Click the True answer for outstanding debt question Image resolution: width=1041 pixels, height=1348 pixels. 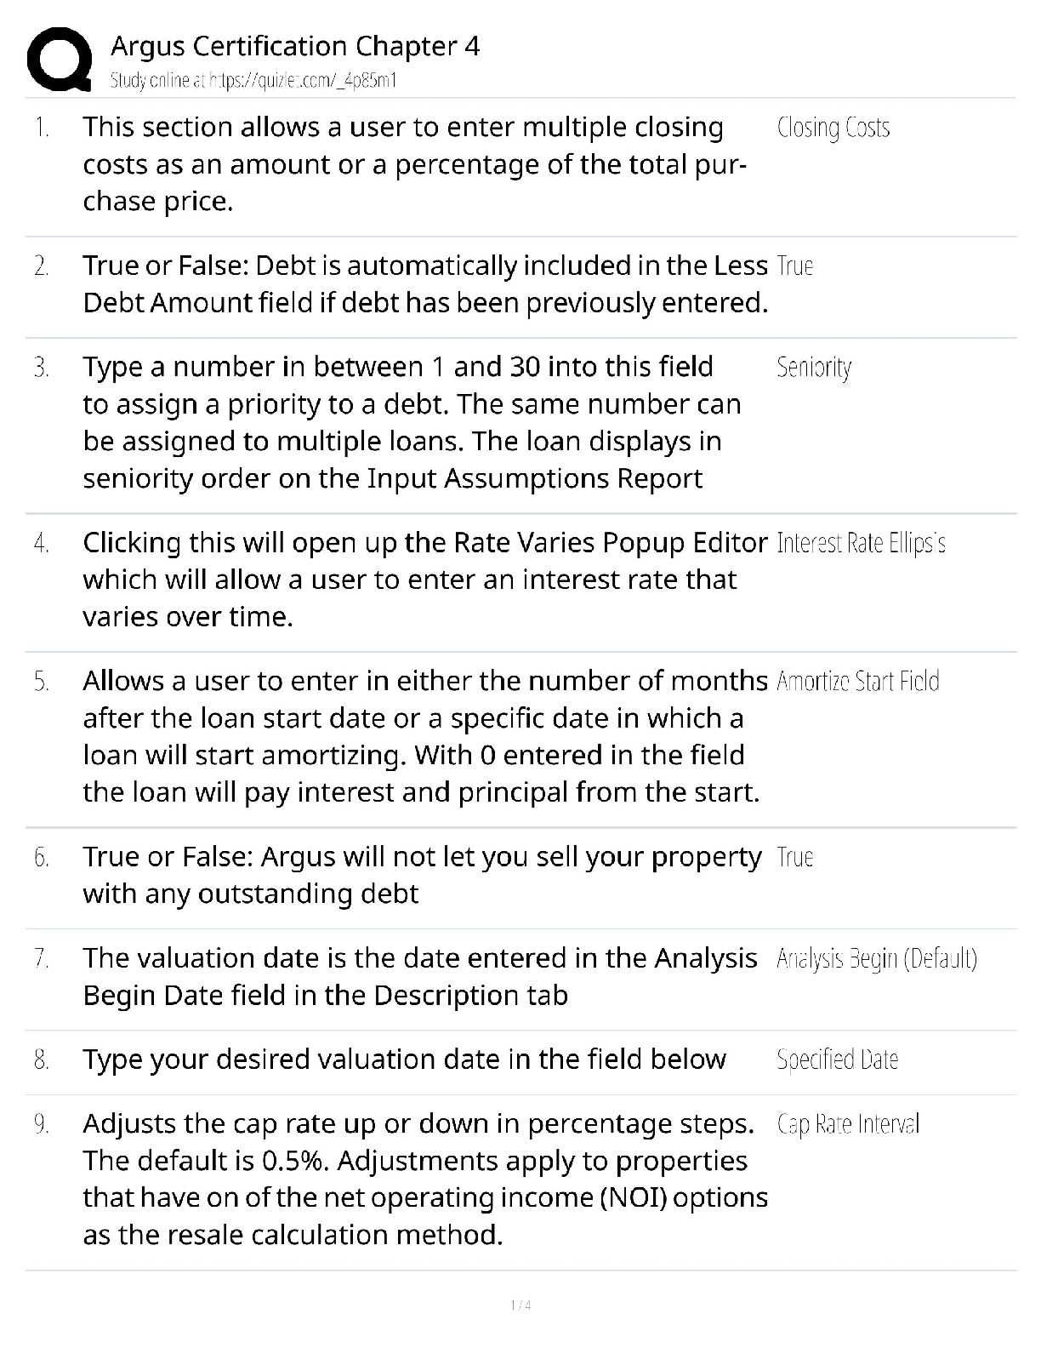tap(795, 857)
